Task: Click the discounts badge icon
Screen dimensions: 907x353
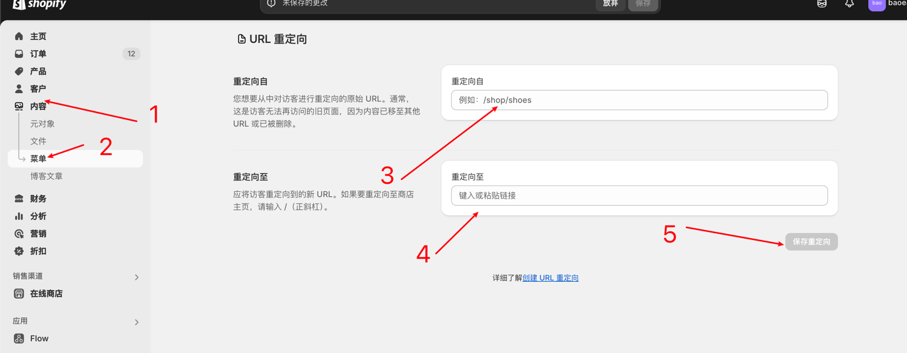Action: (19, 251)
